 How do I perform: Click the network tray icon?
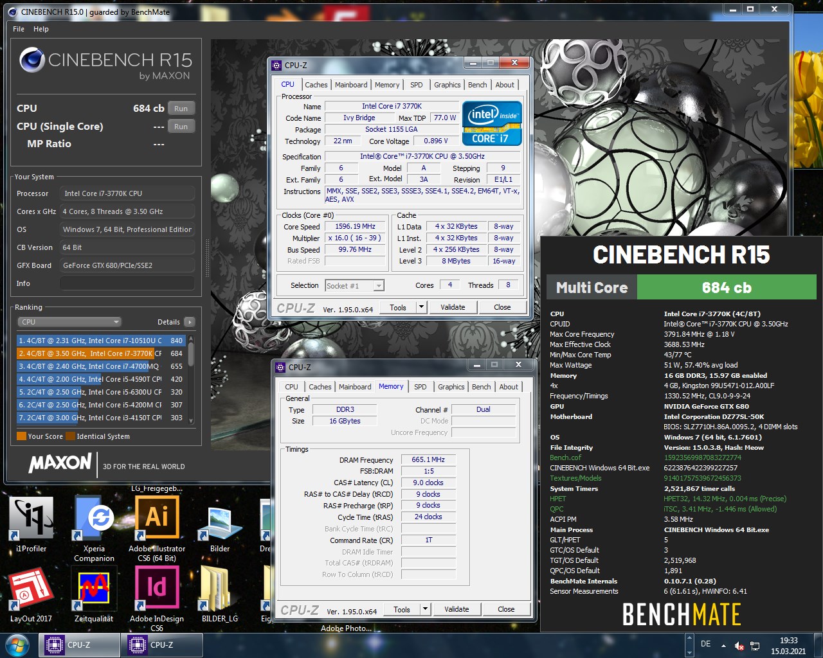click(x=755, y=645)
